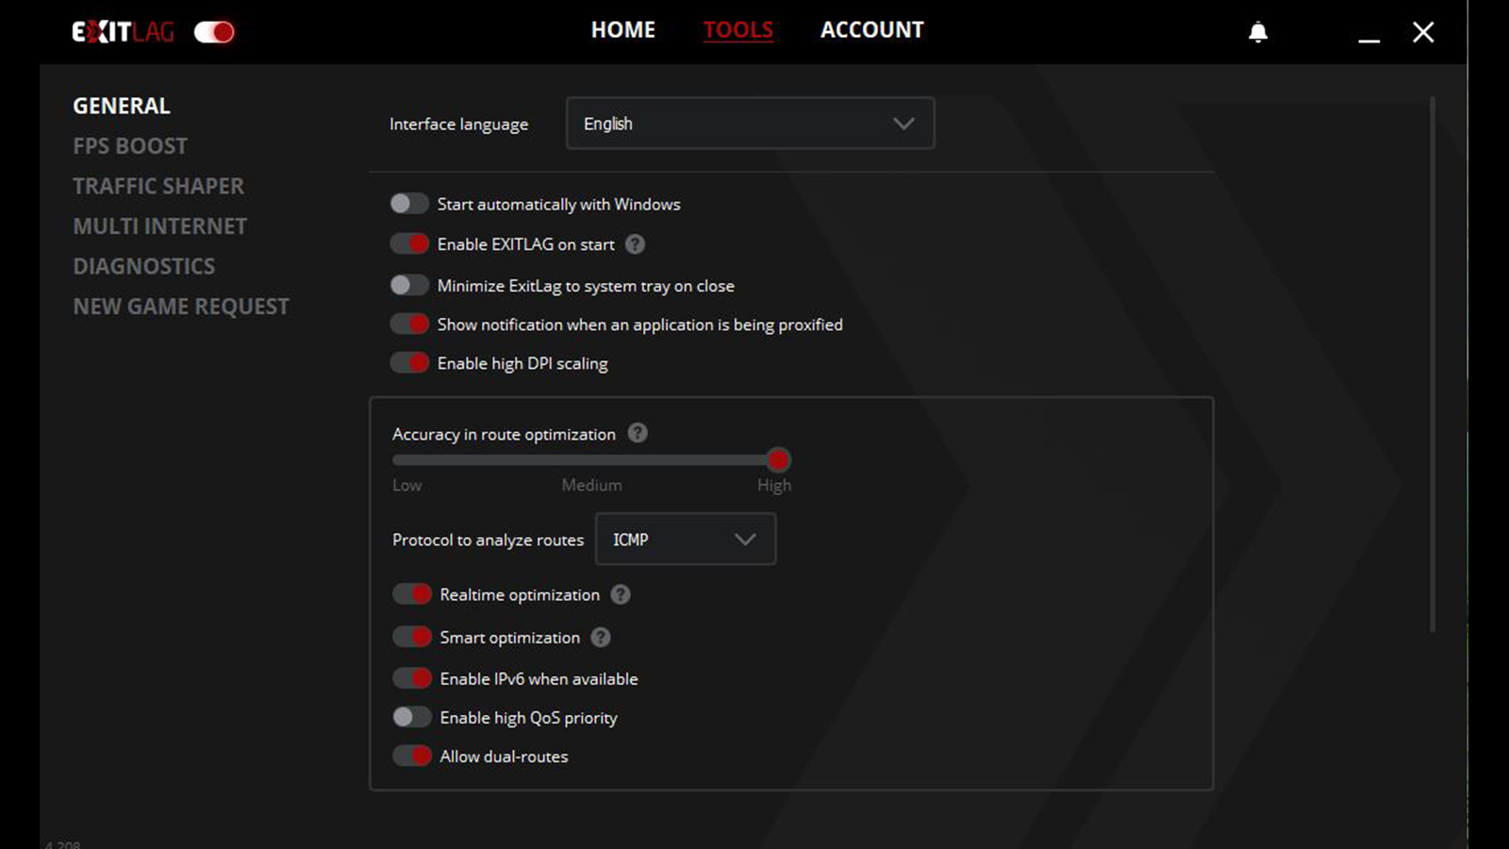Show help icon for Realtime optimization
The width and height of the screenshot is (1509, 849).
[620, 594]
